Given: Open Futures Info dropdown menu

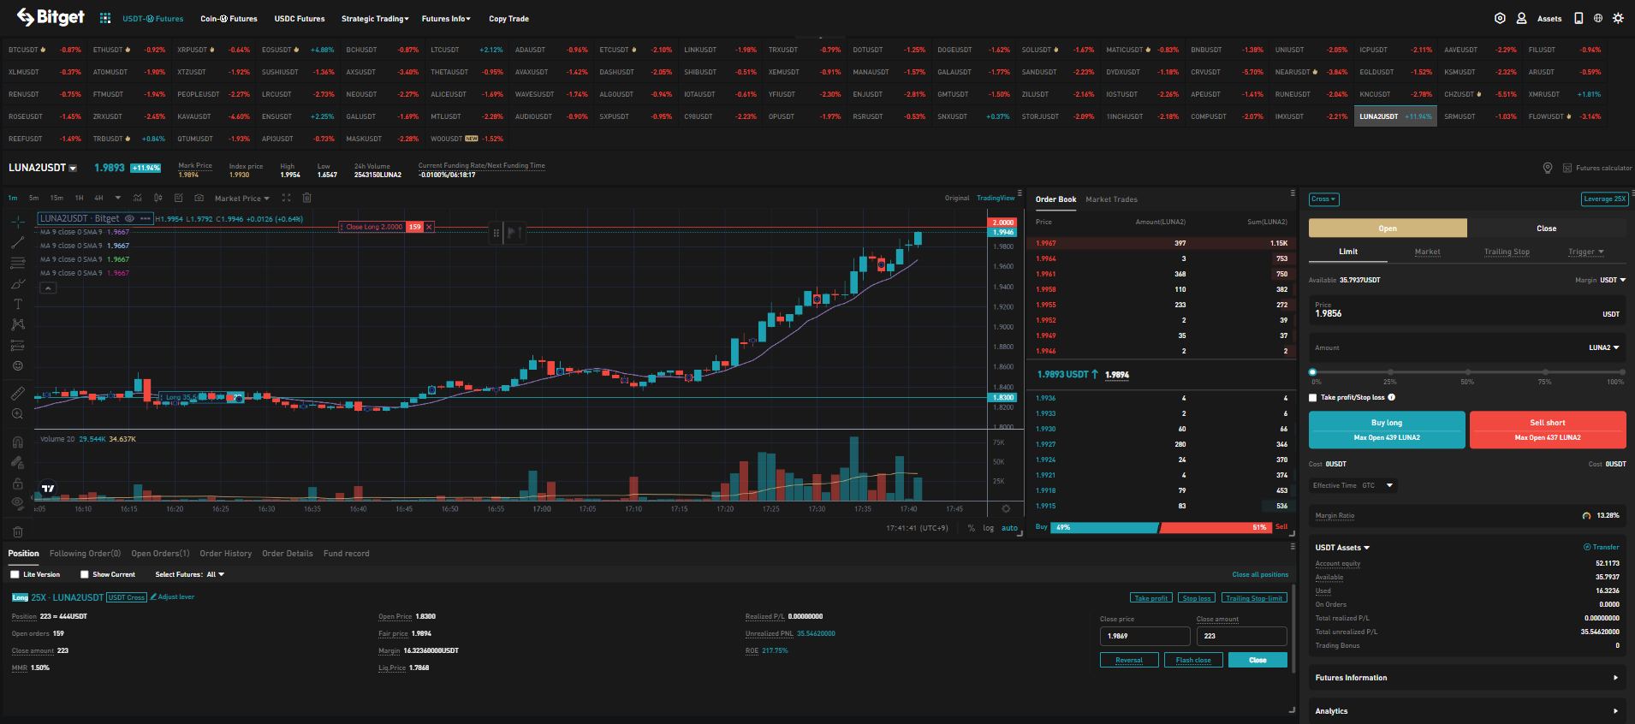Looking at the screenshot, I should [446, 19].
